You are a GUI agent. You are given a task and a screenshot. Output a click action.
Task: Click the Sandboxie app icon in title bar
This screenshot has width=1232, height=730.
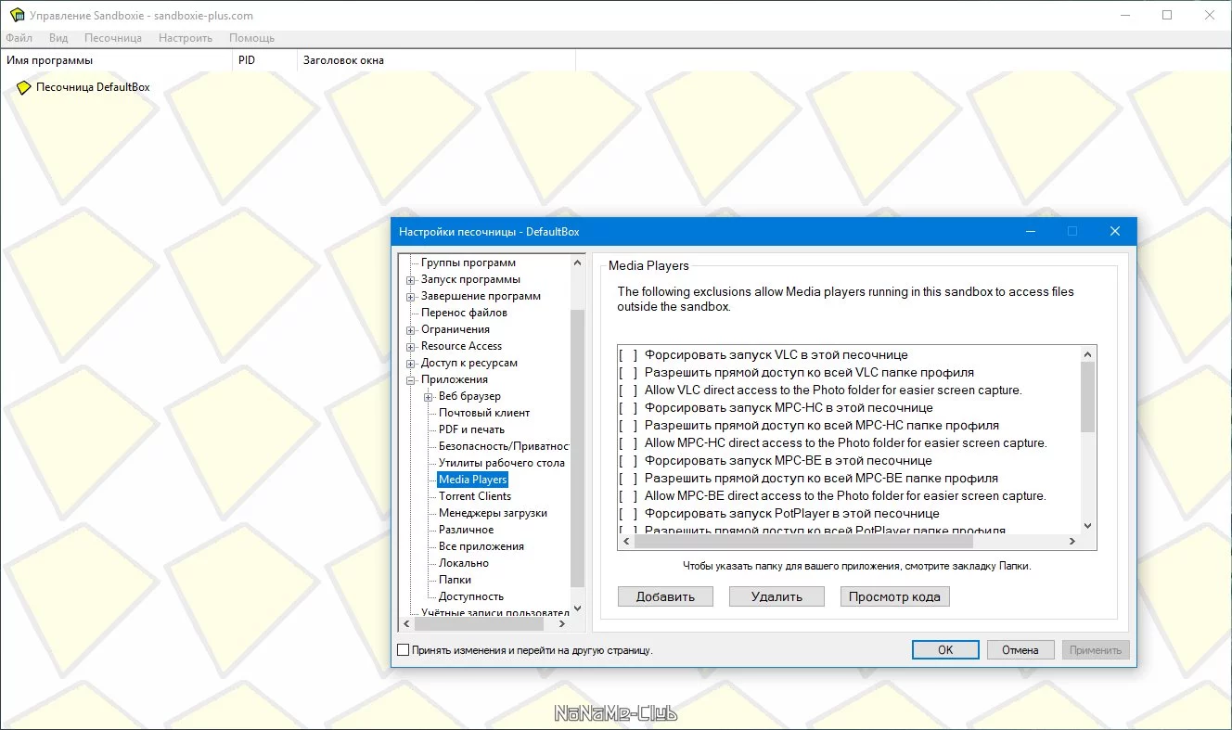point(16,15)
